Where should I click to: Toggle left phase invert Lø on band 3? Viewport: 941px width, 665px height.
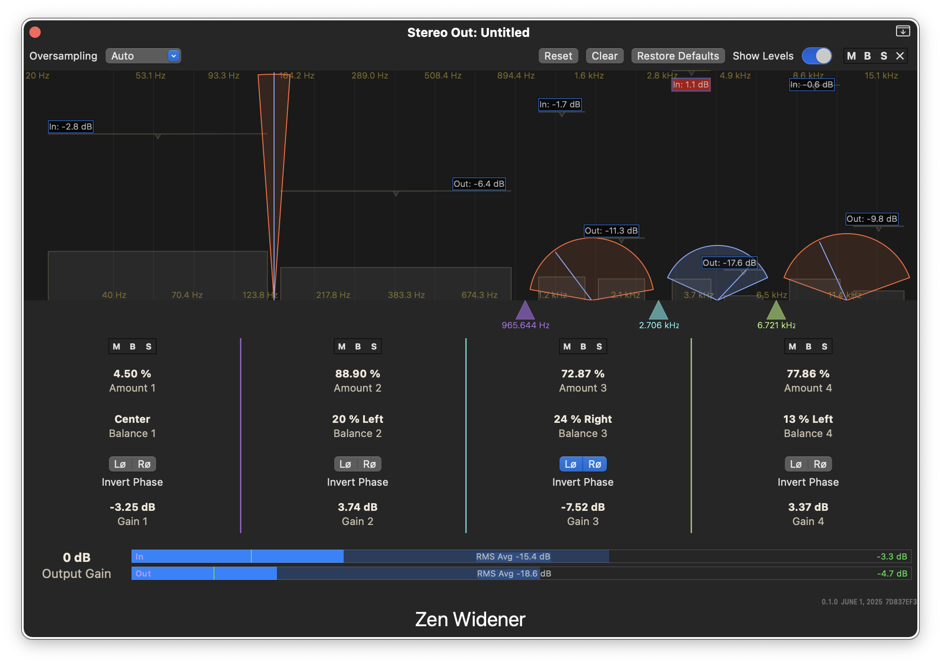571,464
